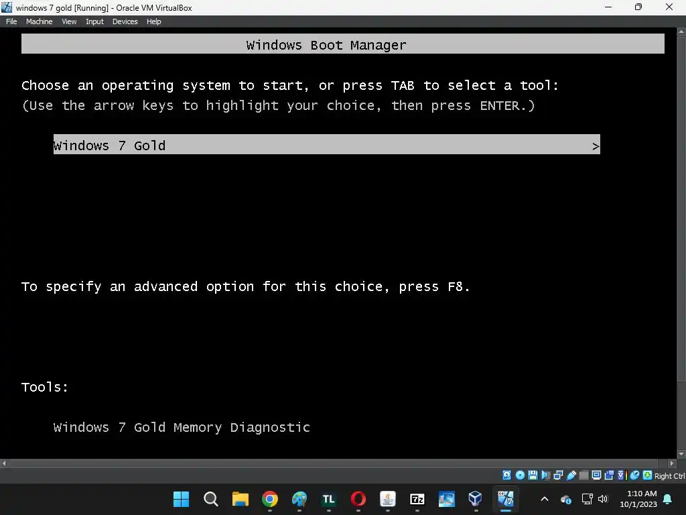
Task: Open 7-Zip from taskbar
Action: click(417, 499)
